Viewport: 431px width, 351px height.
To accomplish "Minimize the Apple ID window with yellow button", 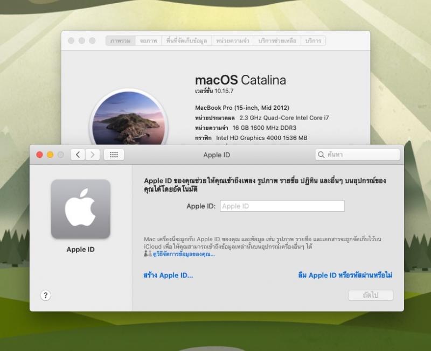I will 50,155.
